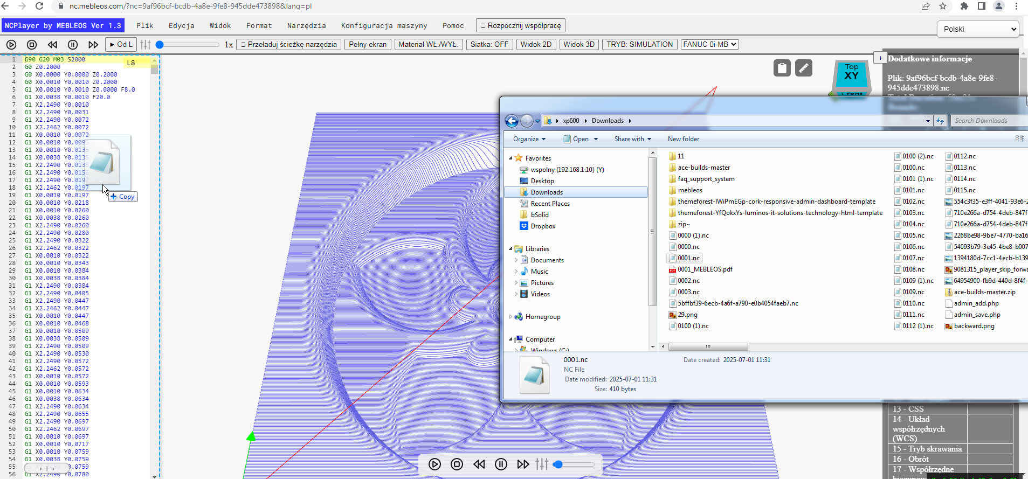1028x479 pixels.
Task: Open the Edycja menu
Action: (182, 25)
